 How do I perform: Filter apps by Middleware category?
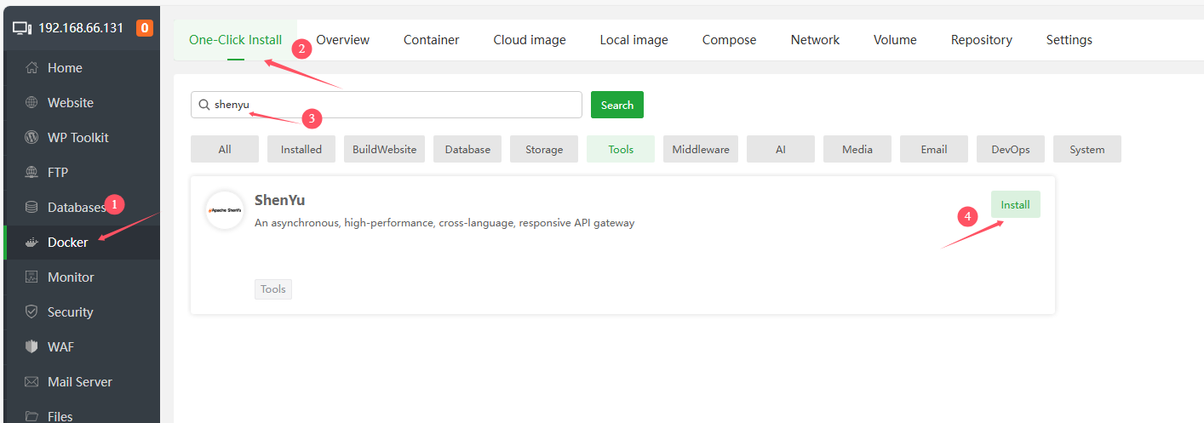(700, 149)
